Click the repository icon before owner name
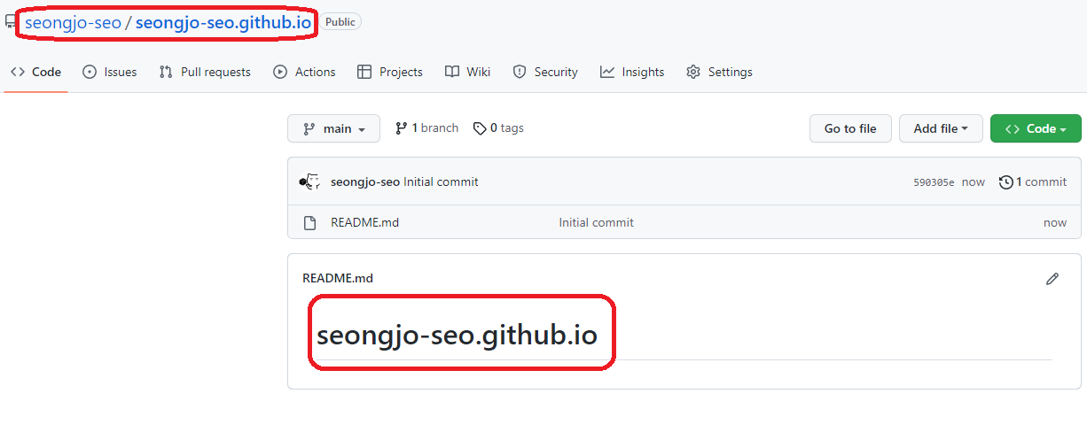 [11, 22]
